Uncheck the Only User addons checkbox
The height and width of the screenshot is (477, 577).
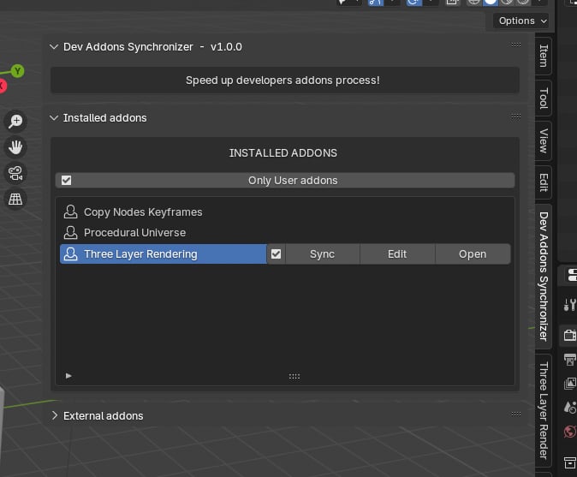pos(66,181)
